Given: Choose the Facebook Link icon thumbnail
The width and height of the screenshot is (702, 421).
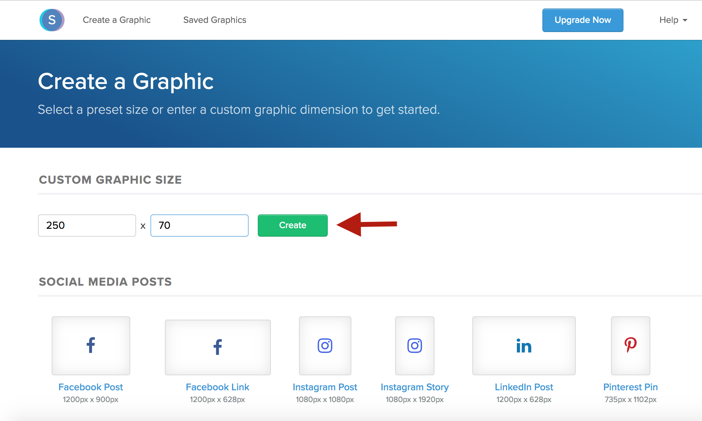Looking at the screenshot, I should tap(218, 347).
